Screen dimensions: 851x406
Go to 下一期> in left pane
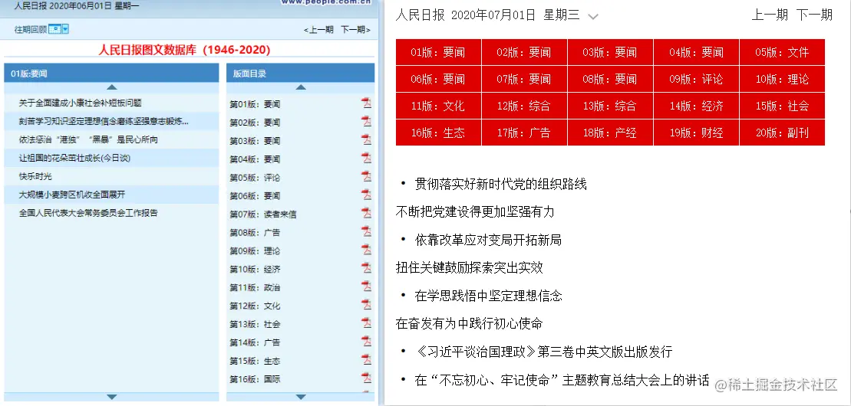pos(355,30)
